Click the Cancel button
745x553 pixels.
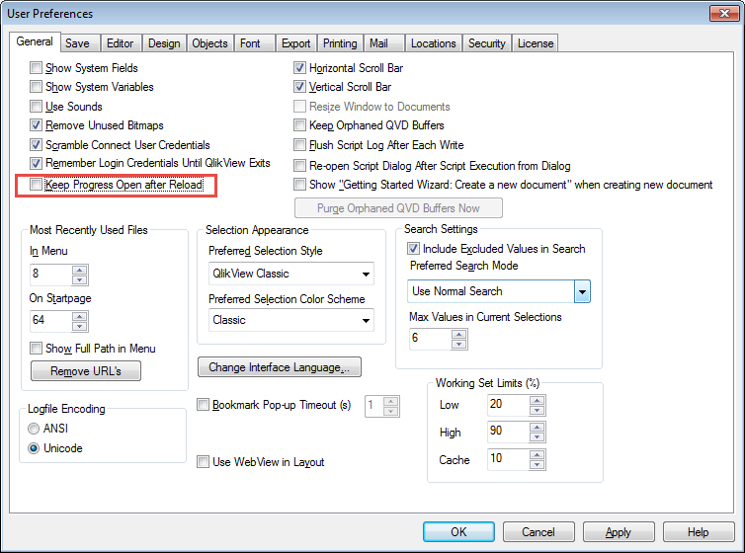[x=538, y=531]
